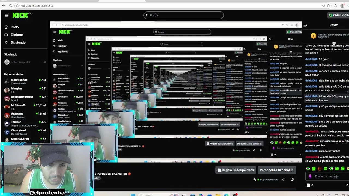Image resolution: width=349 pixels, height=196 pixels.
Task: Click the share icon beside Espectadores
Action: (283, 180)
